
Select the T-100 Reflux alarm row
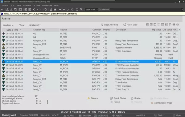coord(90,83)
